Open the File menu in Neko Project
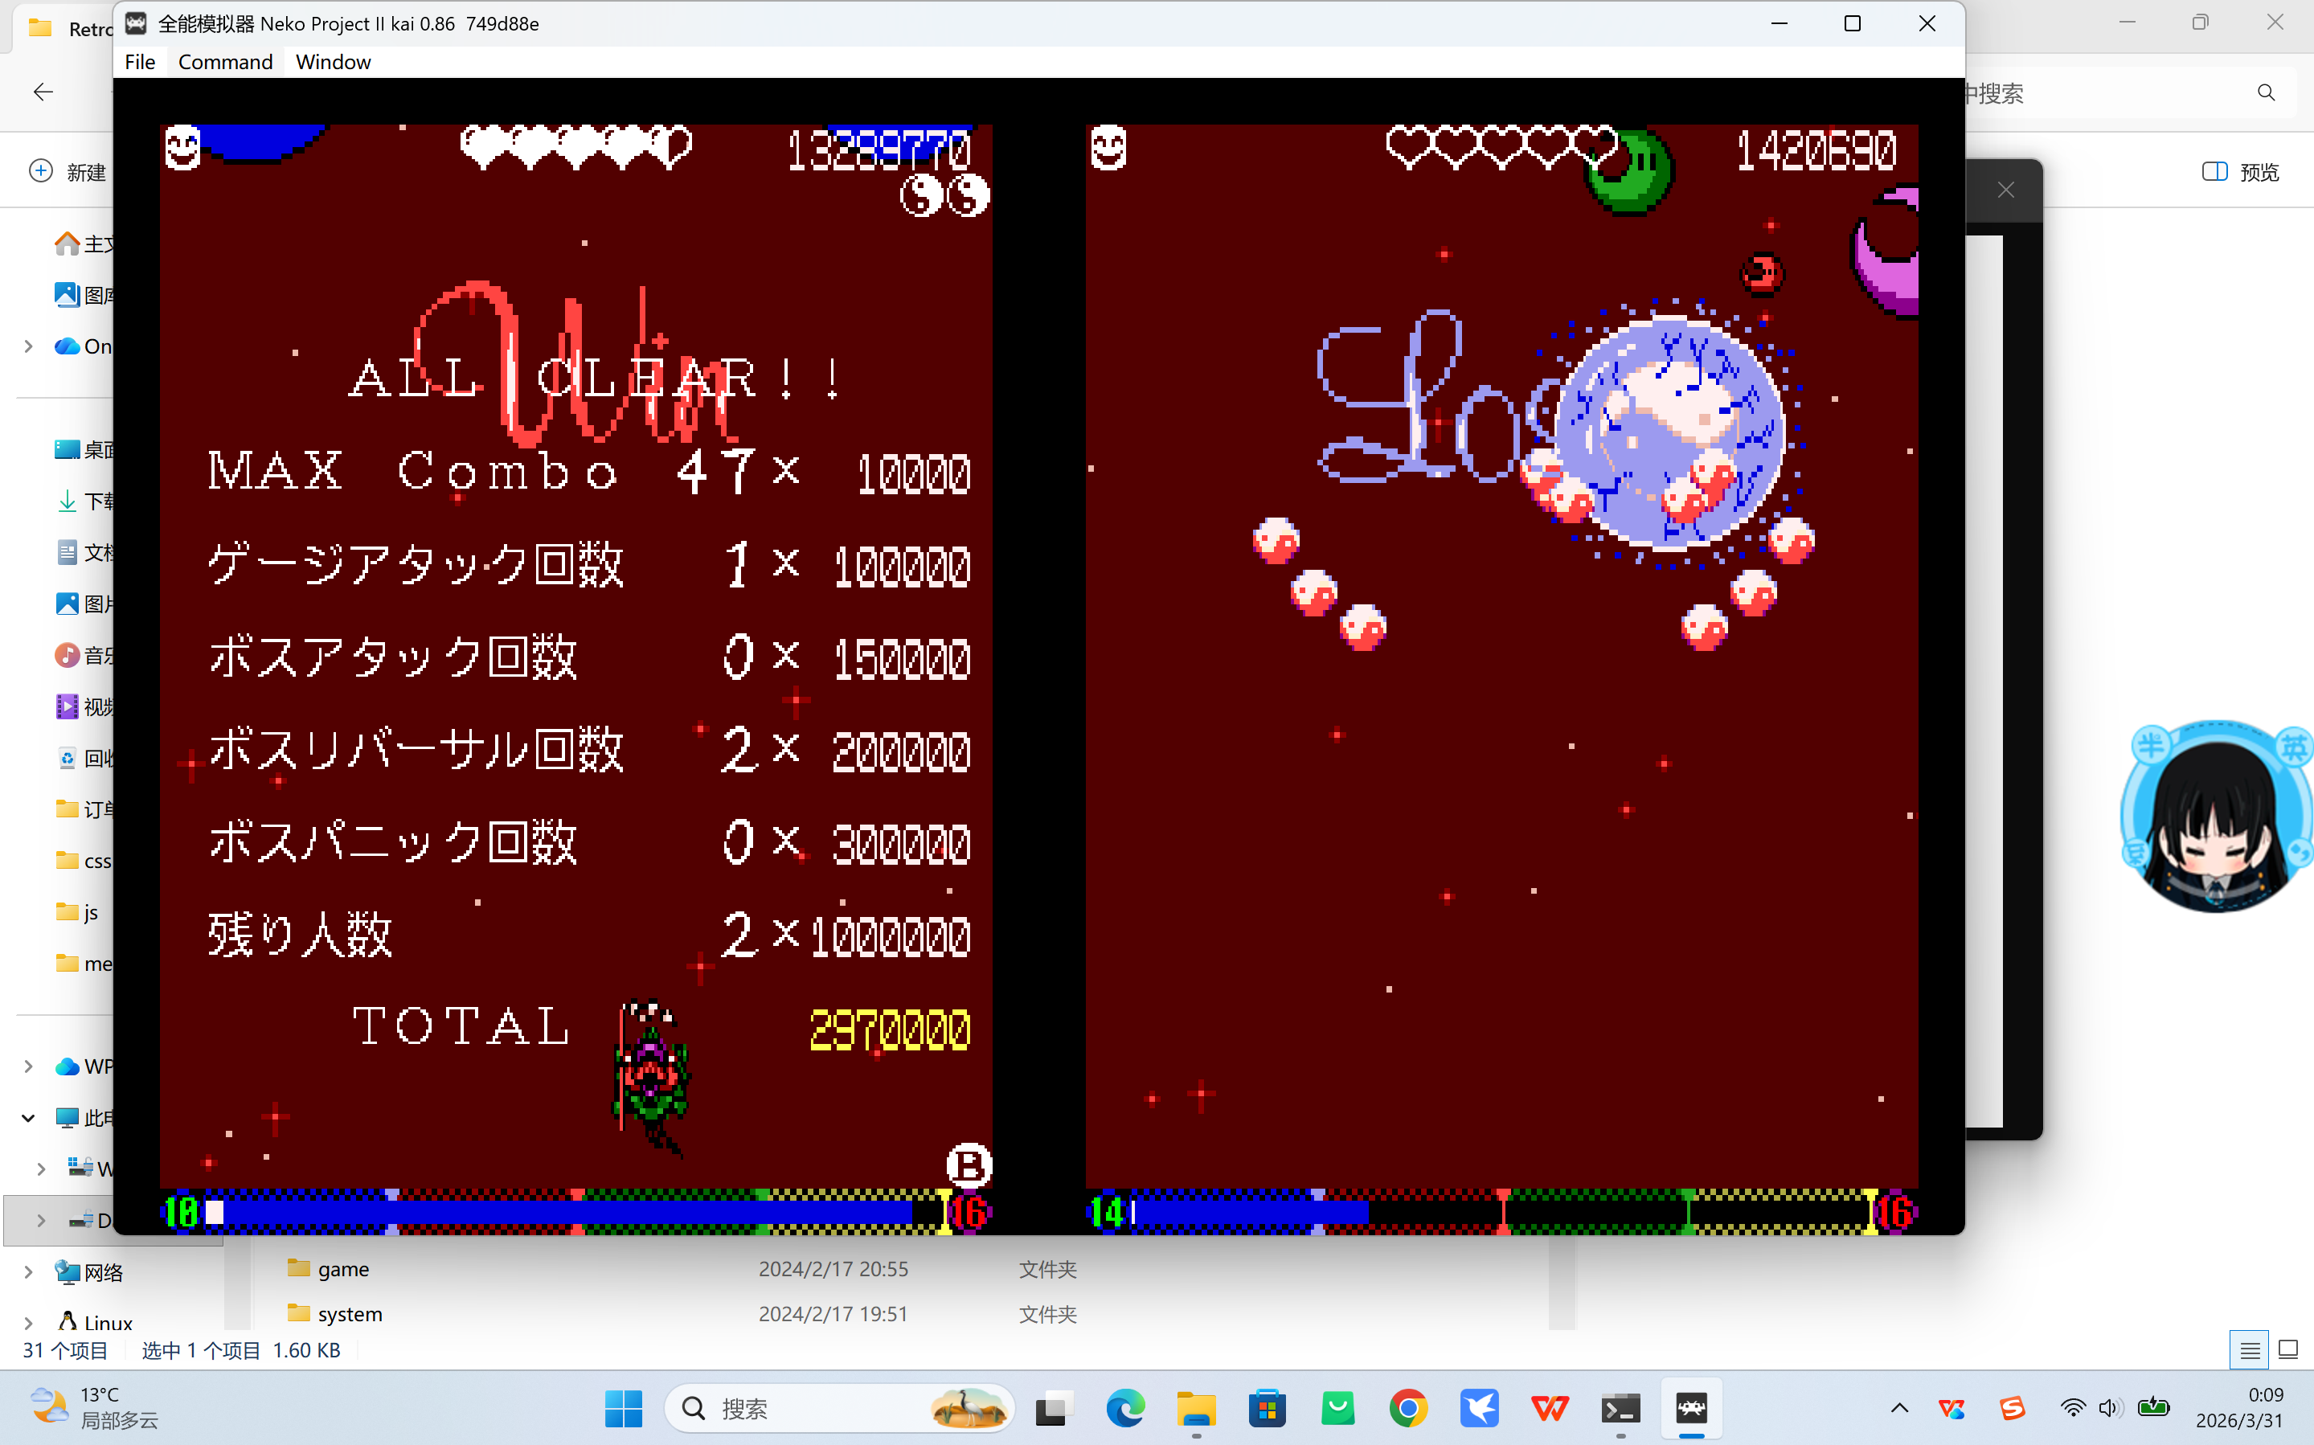This screenshot has width=2314, height=1445. pos(140,62)
